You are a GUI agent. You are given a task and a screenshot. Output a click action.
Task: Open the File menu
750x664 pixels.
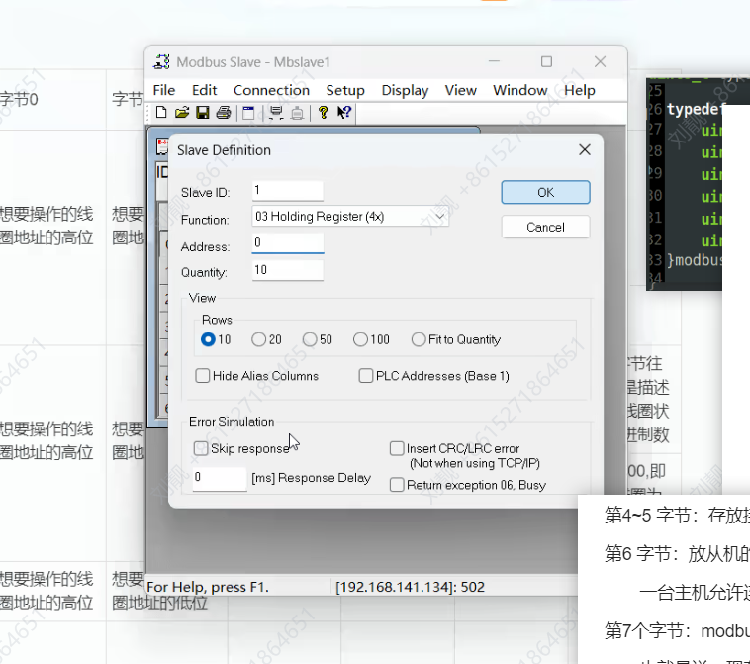click(x=164, y=90)
